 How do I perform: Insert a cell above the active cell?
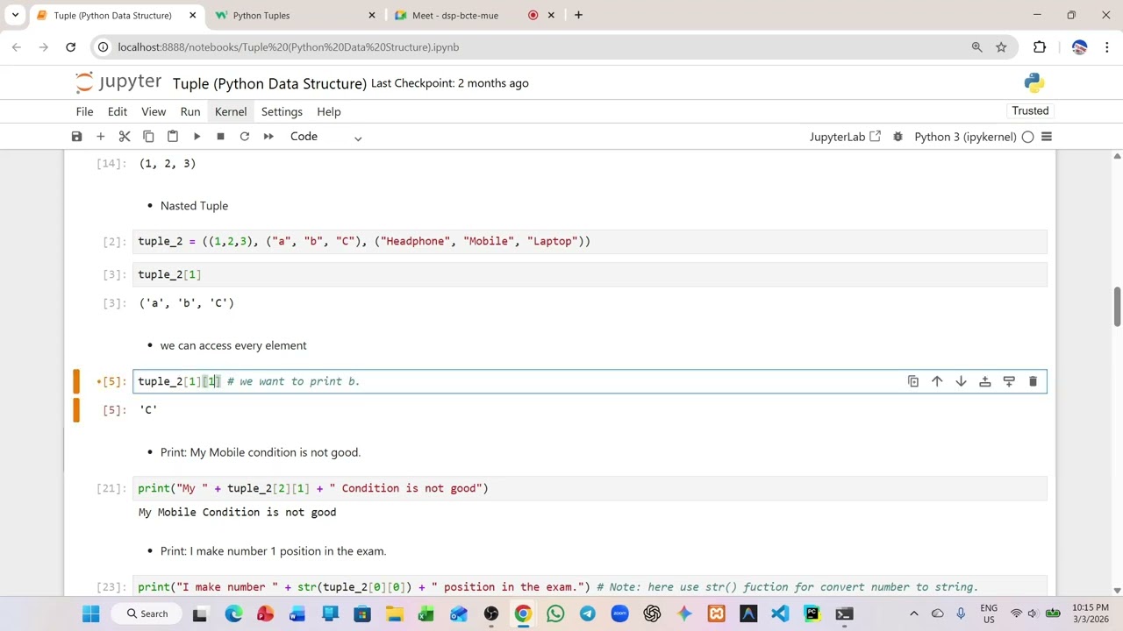click(x=985, y=381)
